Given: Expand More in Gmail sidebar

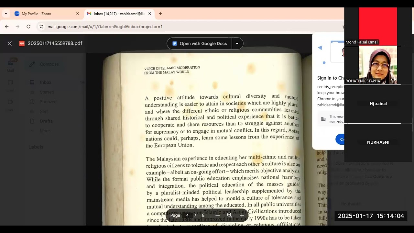Looking at the screenshot, I should tap(45, 131).
